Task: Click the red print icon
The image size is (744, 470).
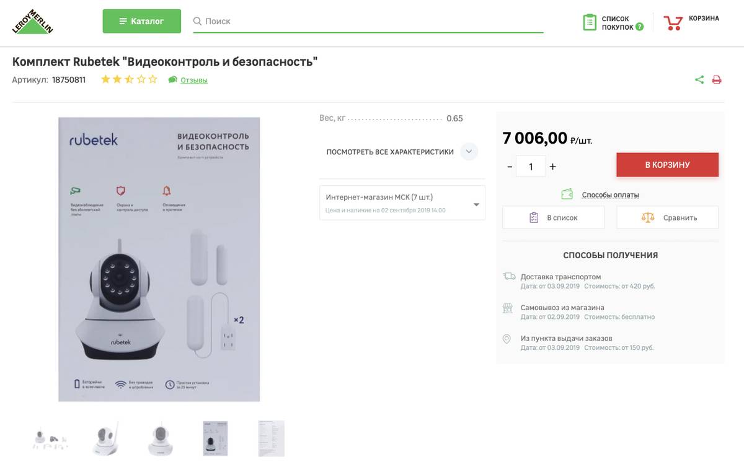Action: (717, 79)
